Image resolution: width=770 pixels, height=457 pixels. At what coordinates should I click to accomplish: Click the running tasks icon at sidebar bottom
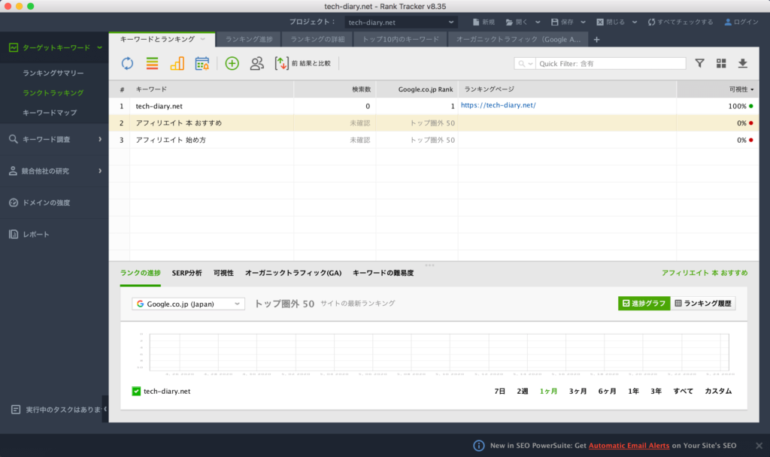(x=16, y=410)
